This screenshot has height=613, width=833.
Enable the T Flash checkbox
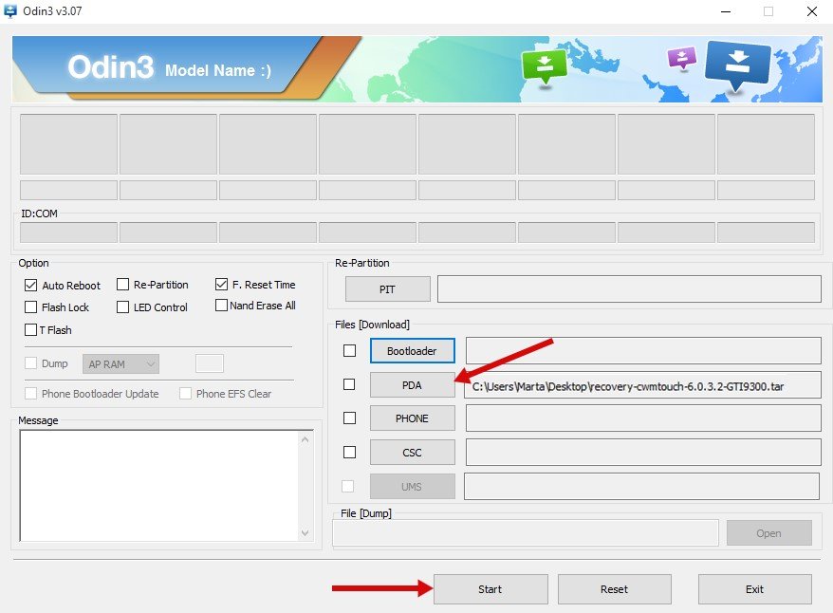click(30, 330)
